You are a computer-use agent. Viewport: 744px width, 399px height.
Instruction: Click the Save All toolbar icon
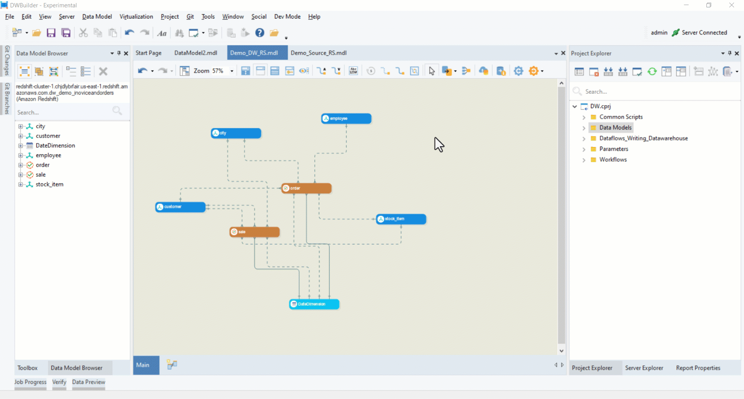(x=66, y=33)
